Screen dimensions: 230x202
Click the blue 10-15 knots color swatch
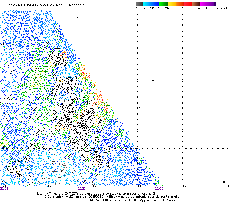[x=155, y=4]
